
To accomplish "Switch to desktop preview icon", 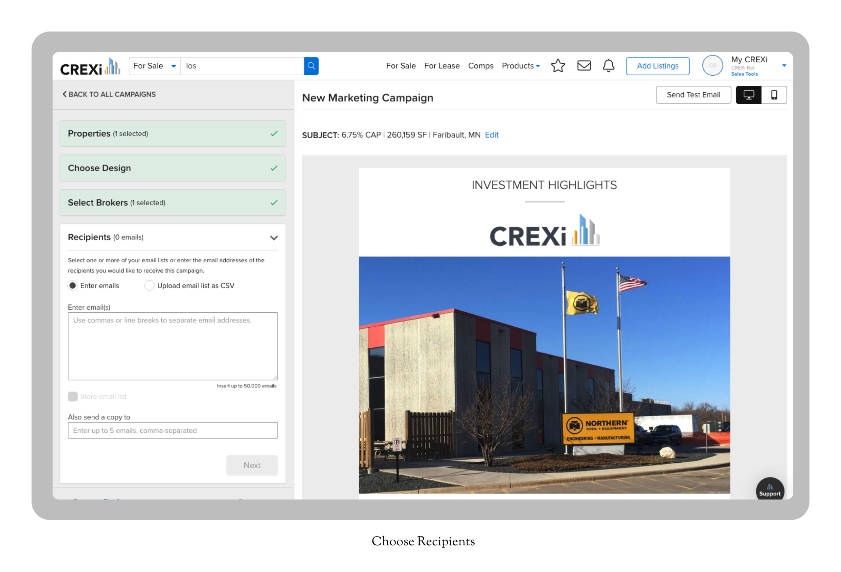I will [x=748, y=95].
